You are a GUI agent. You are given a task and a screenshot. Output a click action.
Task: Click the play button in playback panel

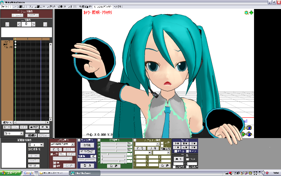click(x=179, y=159)
